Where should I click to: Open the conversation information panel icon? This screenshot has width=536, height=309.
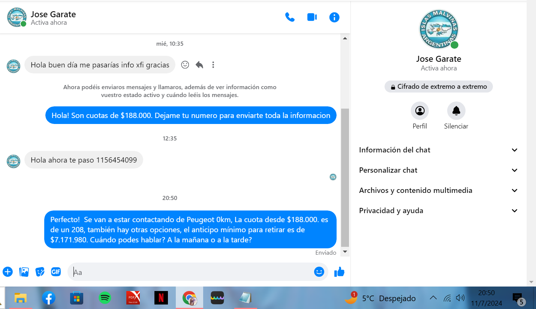tap(334, 17)
